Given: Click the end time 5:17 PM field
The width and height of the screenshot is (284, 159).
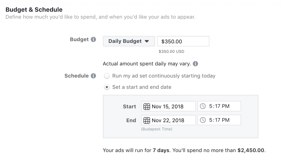Looking at the screenshot, I should pyautogui.click(x=219, y=120).
